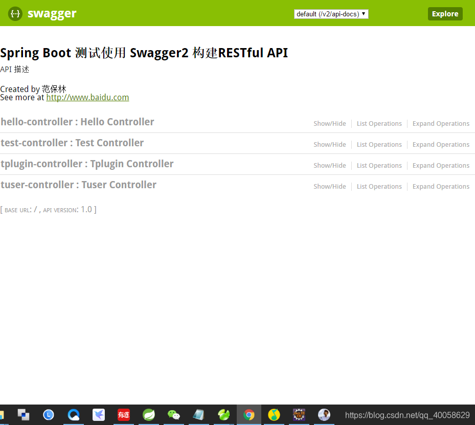This screenshot has width=475, height=425.
Task: Open the red Youdao app in taskbar
Action: tap(124, 415)
